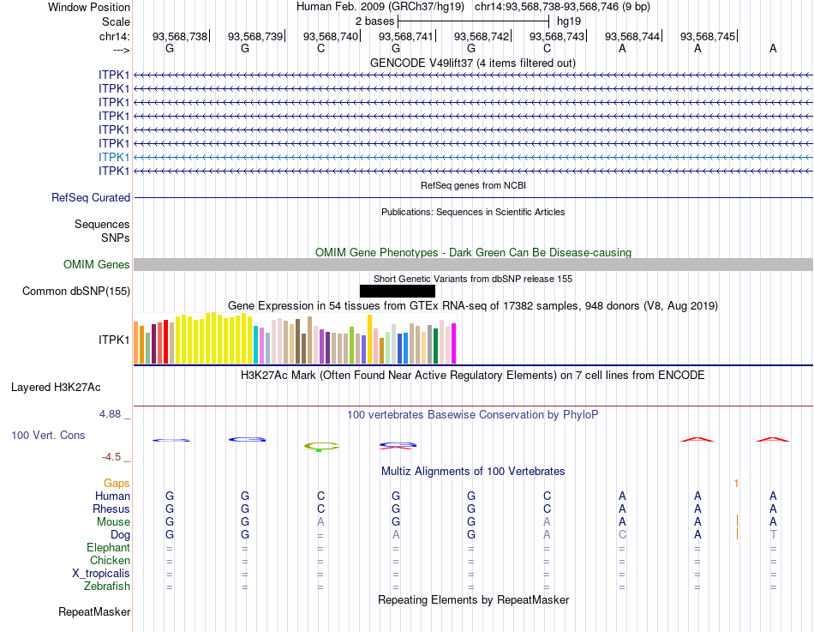Click the Human alignment row label
Image resolution: width=814 pixels, height=632 pixels.
(x=112, y=497)
